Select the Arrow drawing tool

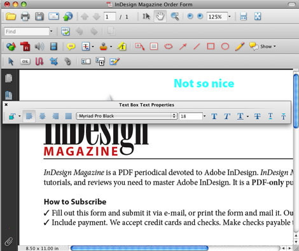click(x=183, y=47)
